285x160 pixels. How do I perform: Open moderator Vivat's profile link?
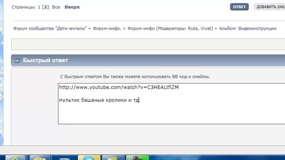pos(205,28)
